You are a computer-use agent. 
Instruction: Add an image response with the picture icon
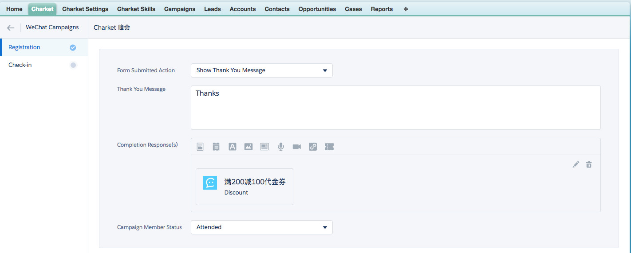(248, 147)
